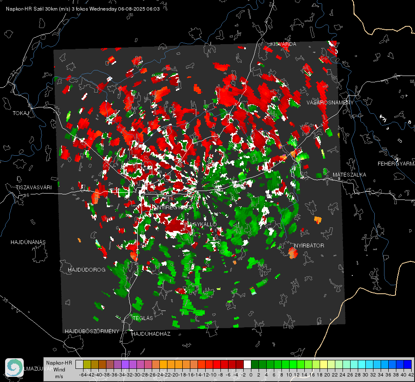This screenshot has width=415, height=382.
Task: Click the pale yellow swatch labeled 18-20
Action: (323, 365)
